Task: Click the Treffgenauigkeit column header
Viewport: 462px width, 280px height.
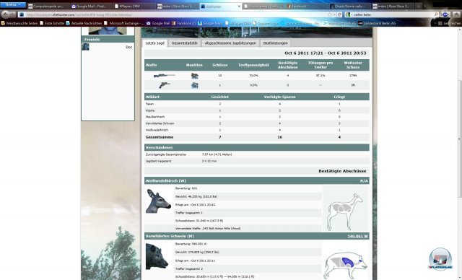Action: click(253, 65)
